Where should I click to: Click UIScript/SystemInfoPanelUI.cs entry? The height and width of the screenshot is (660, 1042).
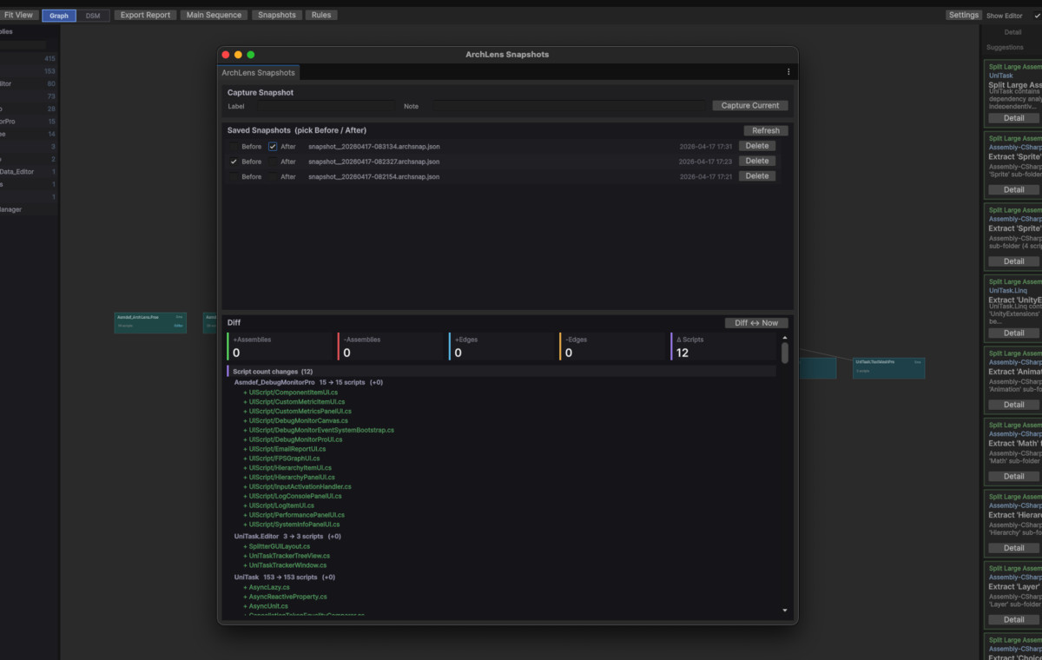(291, 524)
